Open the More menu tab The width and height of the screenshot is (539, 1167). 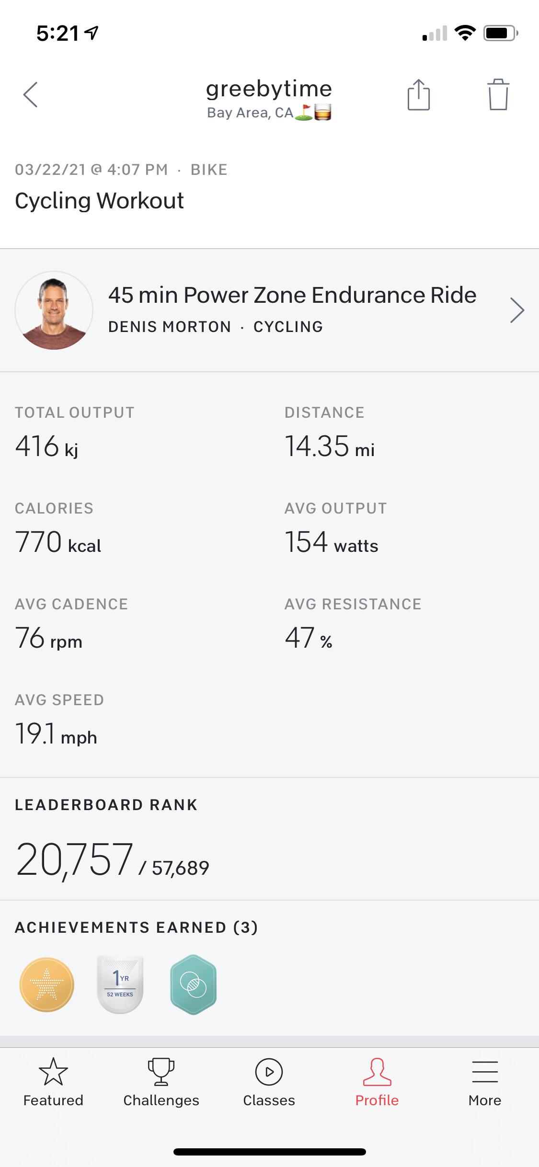pyautogui.click(x=485, y=1082)
